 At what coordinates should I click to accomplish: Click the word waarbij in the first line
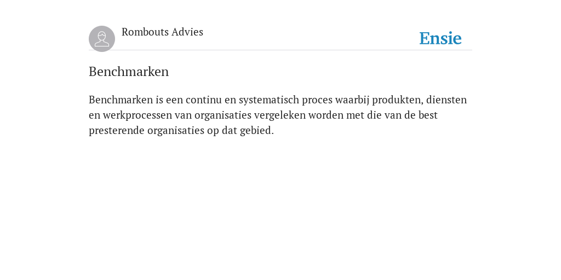pos(352,100)
